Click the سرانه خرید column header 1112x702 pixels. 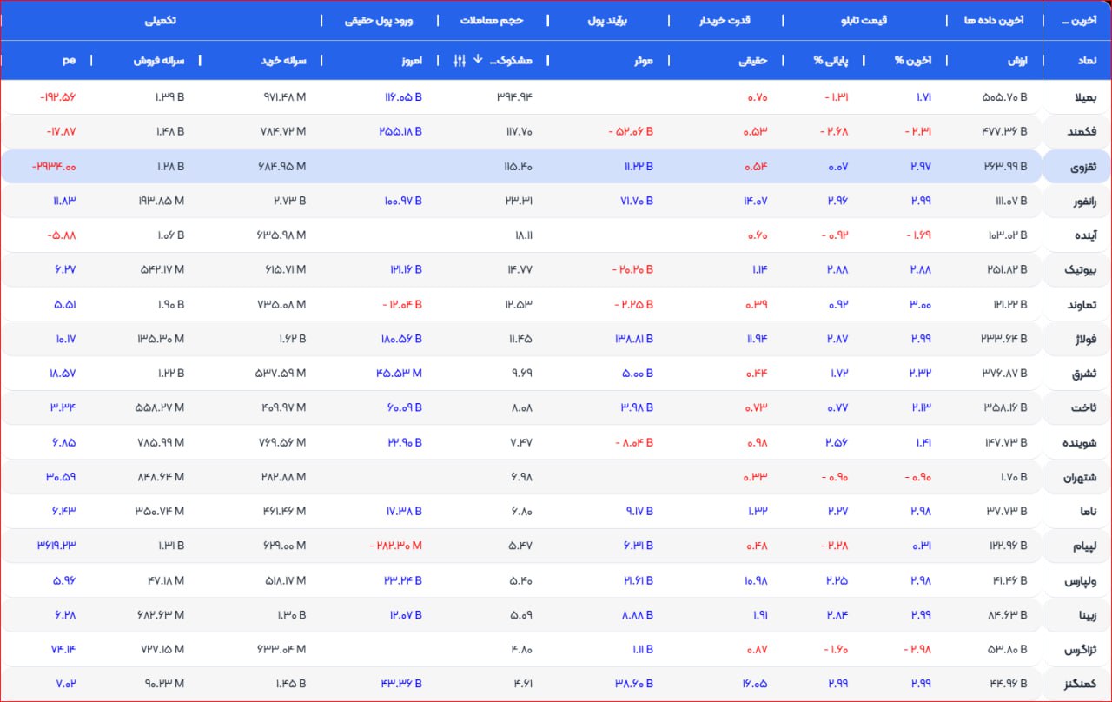click(x=285, y=60)
